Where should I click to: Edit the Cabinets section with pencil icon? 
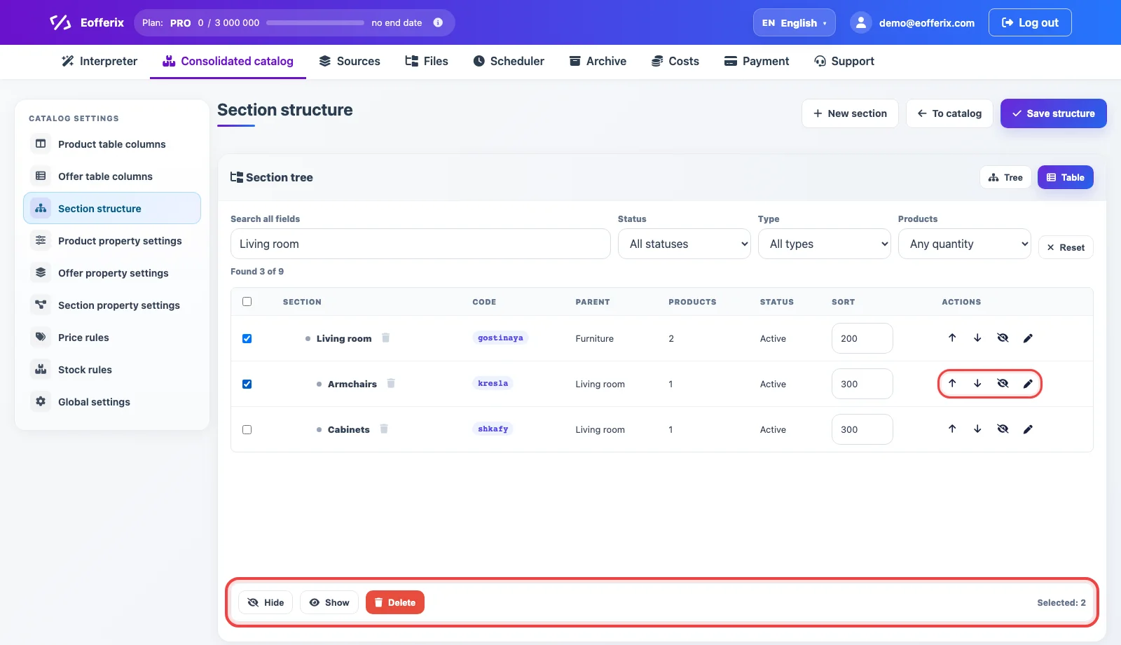click(1028, 429)
